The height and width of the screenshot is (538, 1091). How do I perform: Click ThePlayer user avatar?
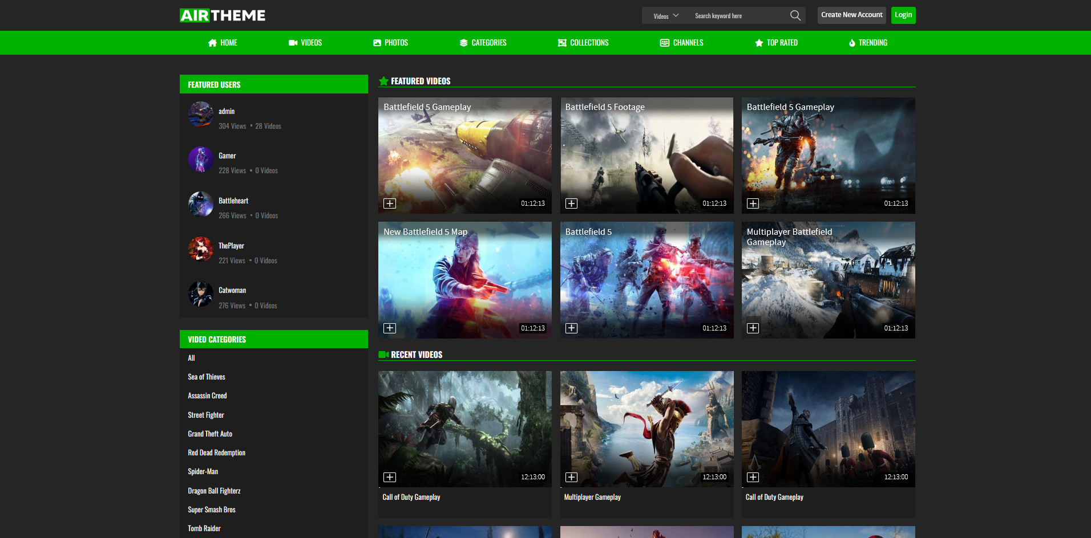[201, 249]
